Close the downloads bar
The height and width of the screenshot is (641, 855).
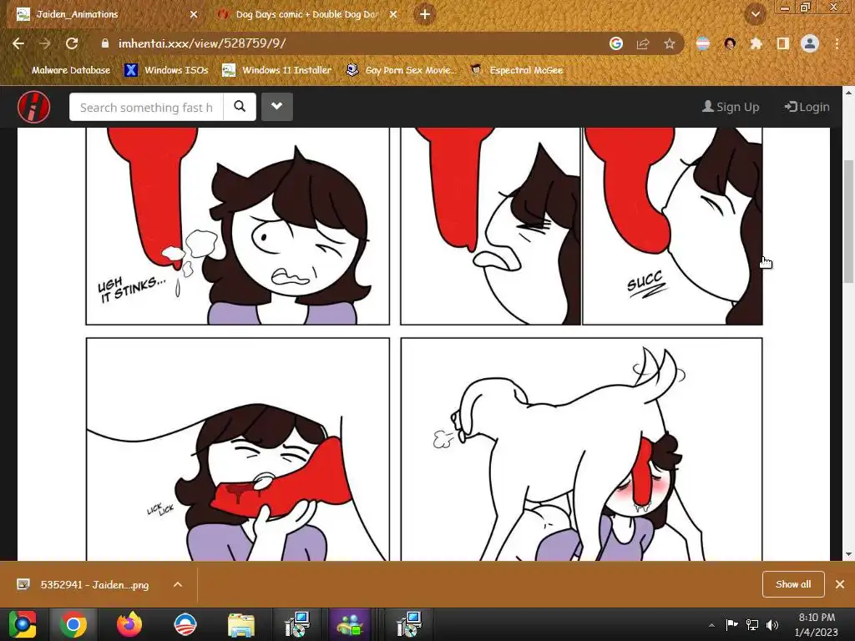tap(840, 584)
